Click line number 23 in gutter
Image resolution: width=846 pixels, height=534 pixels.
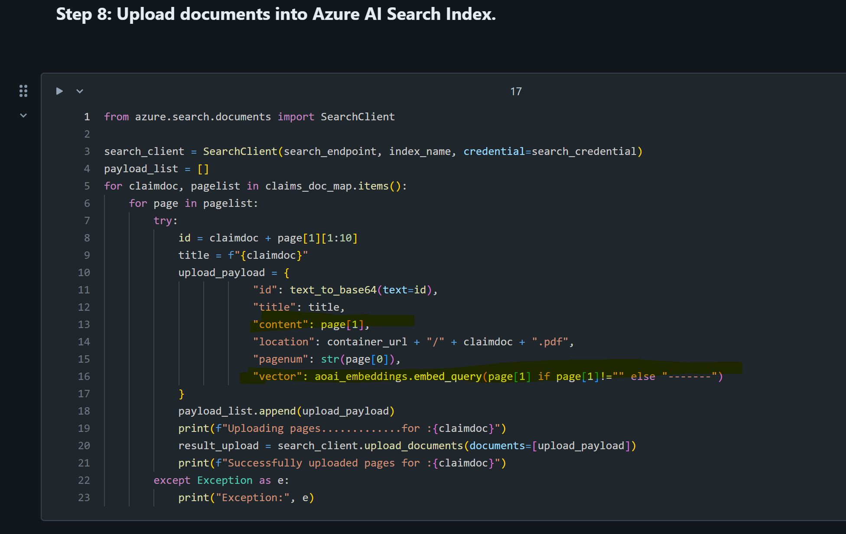[x=84, y=498]
